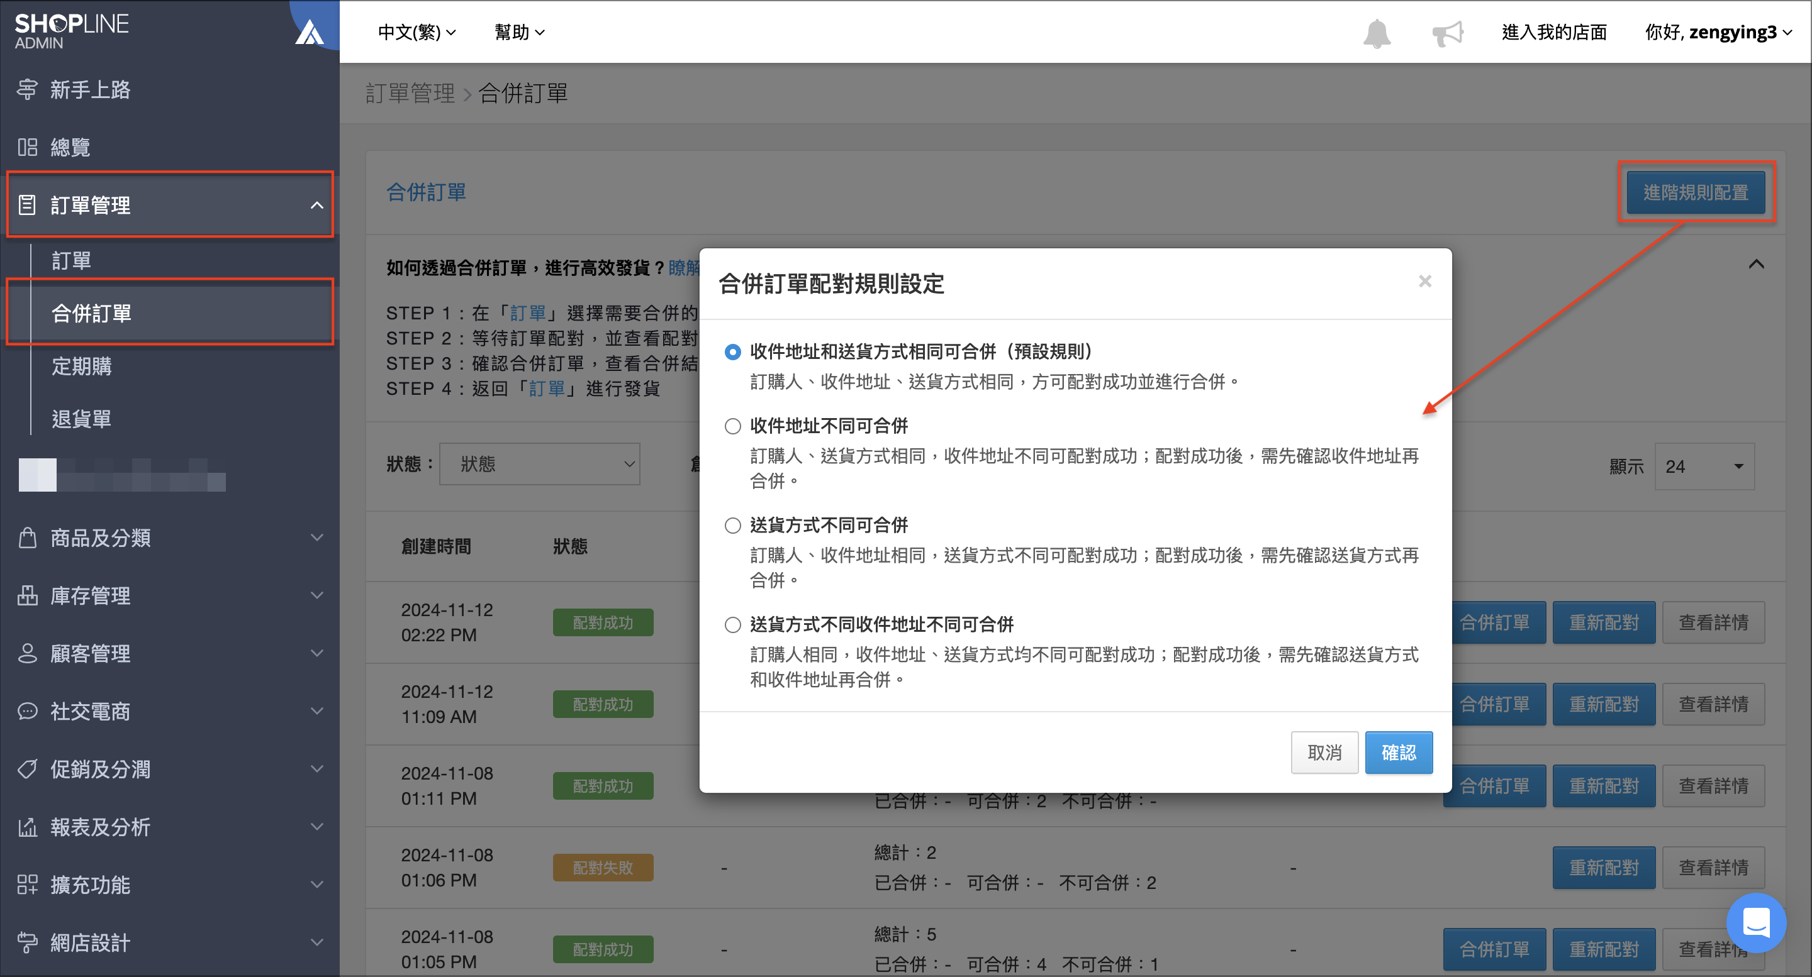Click the 顧客管理 person icon
Viewport: 1812px width, 977px height.
[x=28, y=654]
